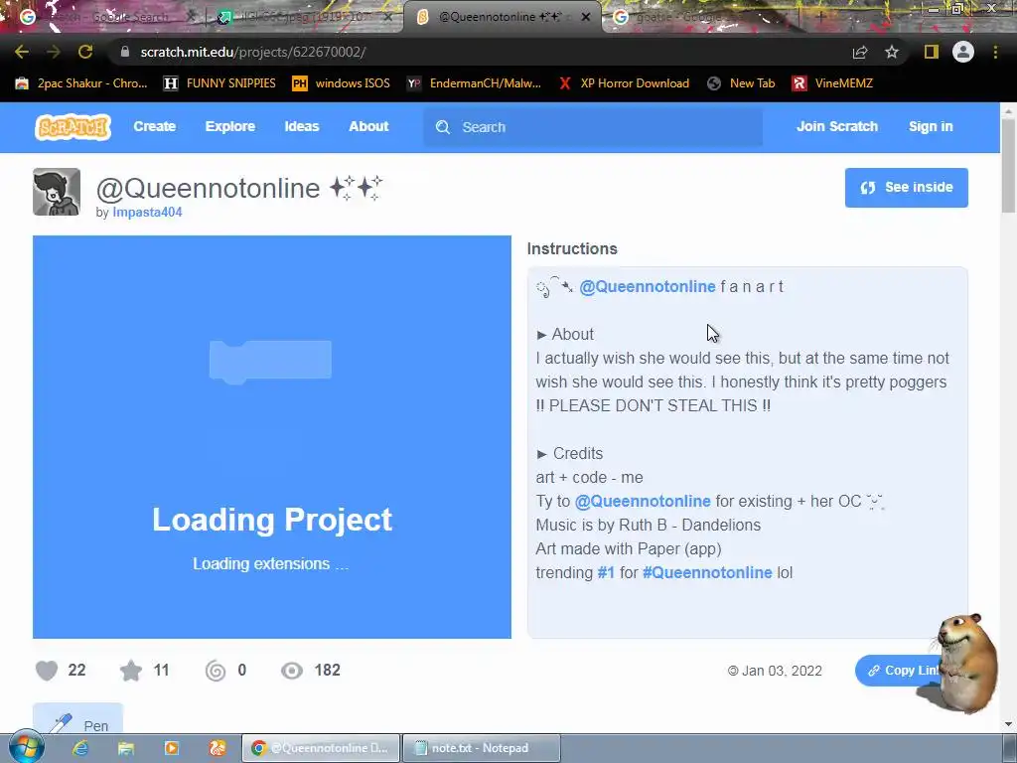
Task: Click the share page icon in address bar
Action: [x=860, y=52]
